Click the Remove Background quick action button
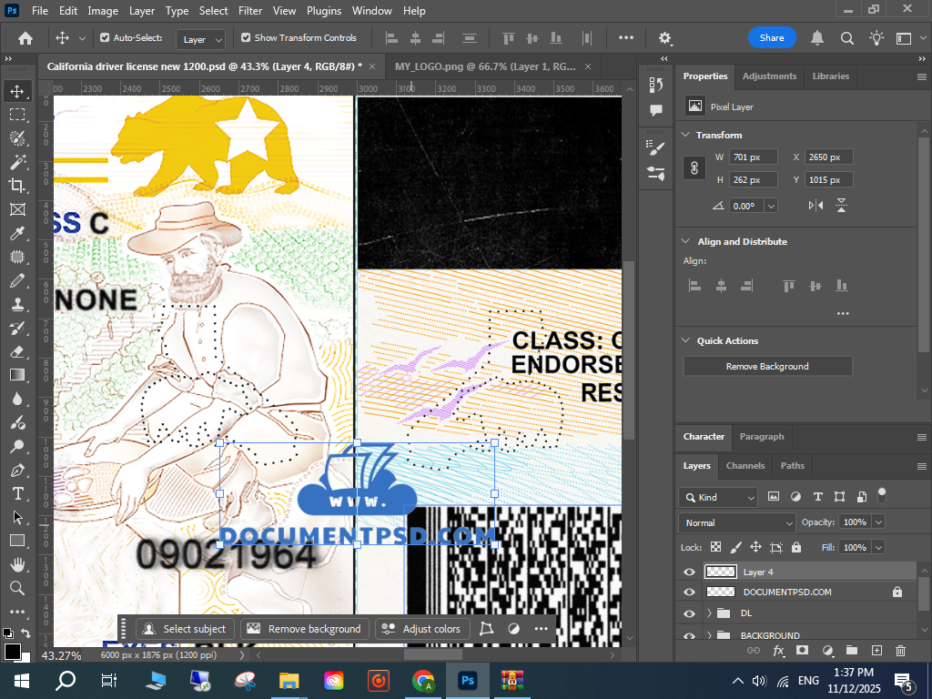Viewport: 932px width, 699px height. pyautogui.click(x=767, y=366)
